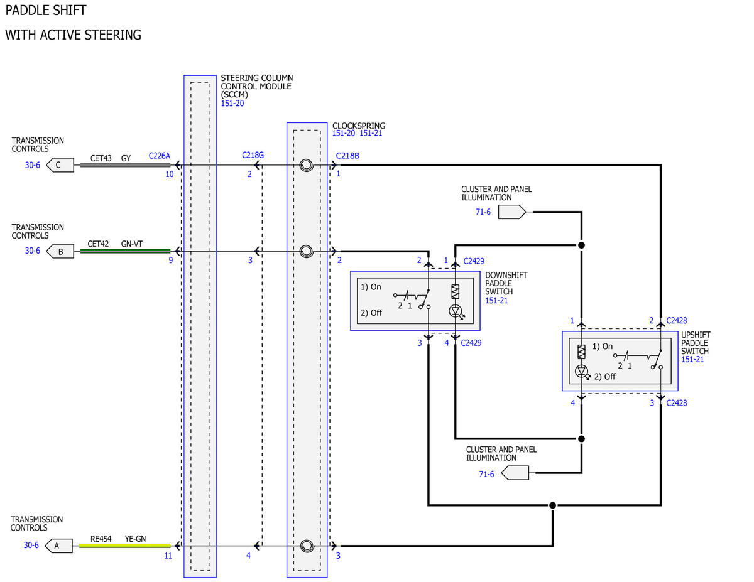Click STEERING COLUMN CONTROL MODULE (SCCM) label
754x582 pixels.
coord(256,86)
